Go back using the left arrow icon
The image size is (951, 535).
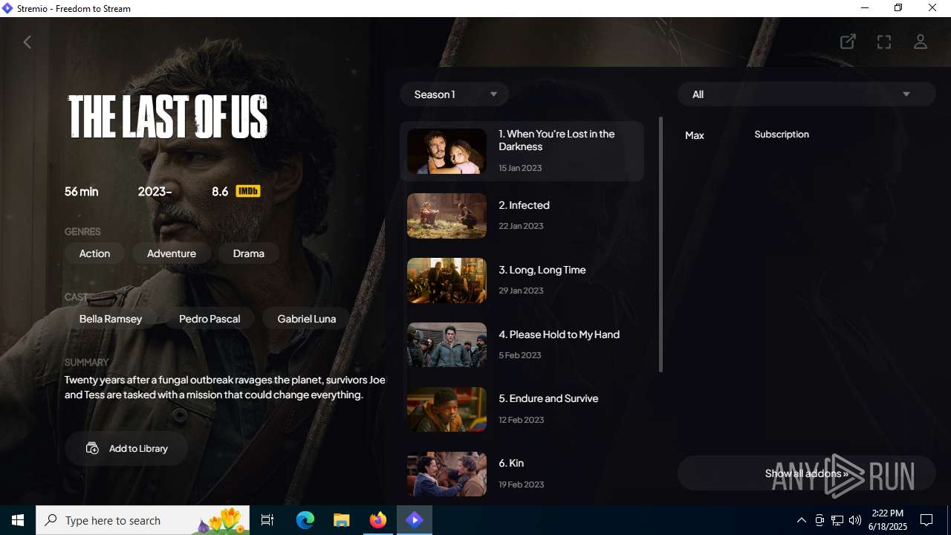tap(27, 42)
